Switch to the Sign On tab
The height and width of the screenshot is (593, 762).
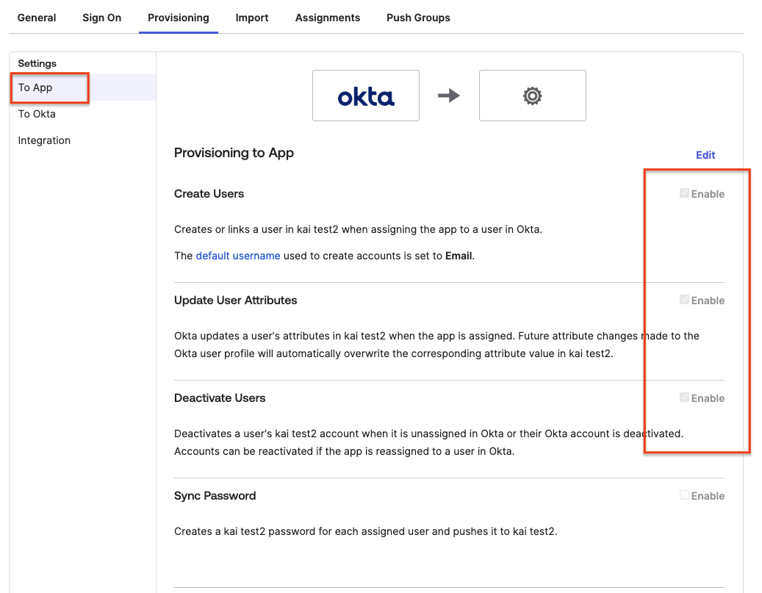[101, 18]
